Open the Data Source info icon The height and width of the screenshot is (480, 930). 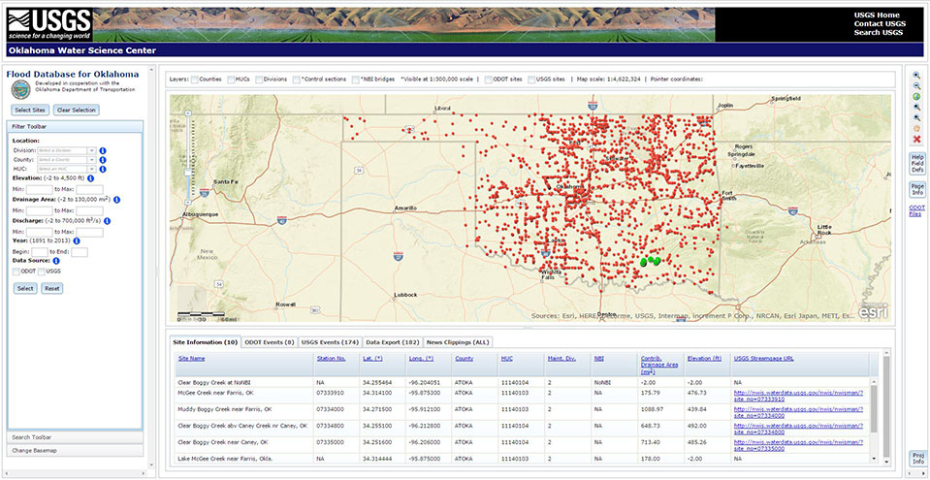pyautogui.click(x=56, y=261)
